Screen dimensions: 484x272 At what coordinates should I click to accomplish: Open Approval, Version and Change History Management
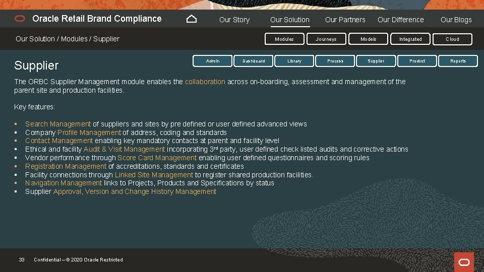pos(135,191)
